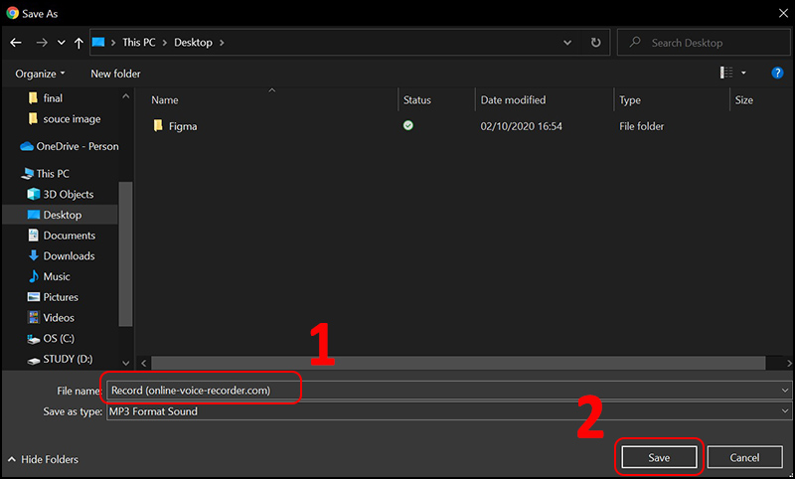This screenshot has height=479, width=795.
Task: Click the horizontal scrollbar left arrow
Action: [x=143, y=363]
